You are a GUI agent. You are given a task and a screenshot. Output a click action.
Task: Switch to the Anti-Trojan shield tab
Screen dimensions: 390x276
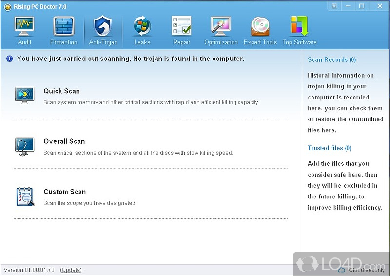pos(103,30)
